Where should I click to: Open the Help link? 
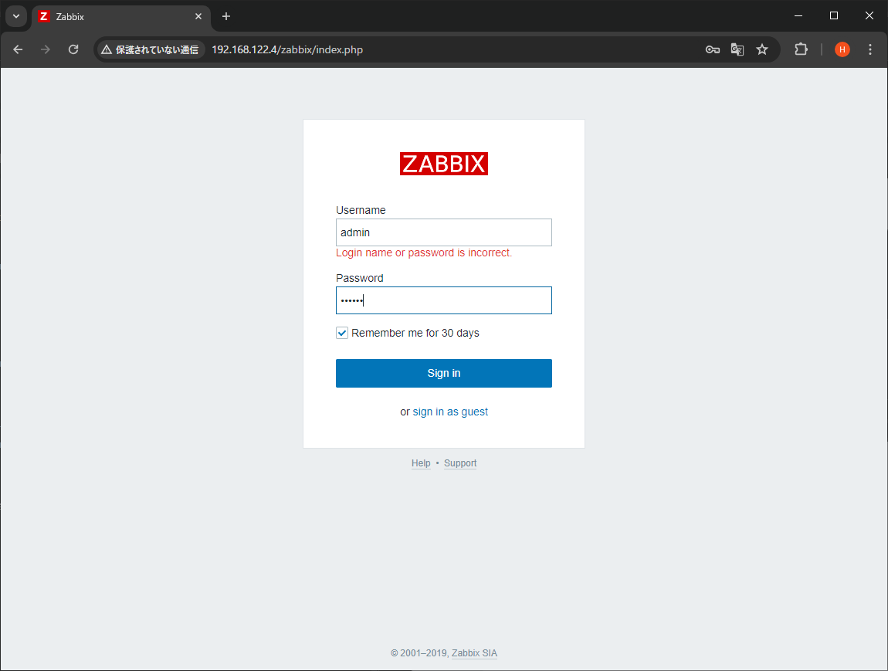coord(421,463)
